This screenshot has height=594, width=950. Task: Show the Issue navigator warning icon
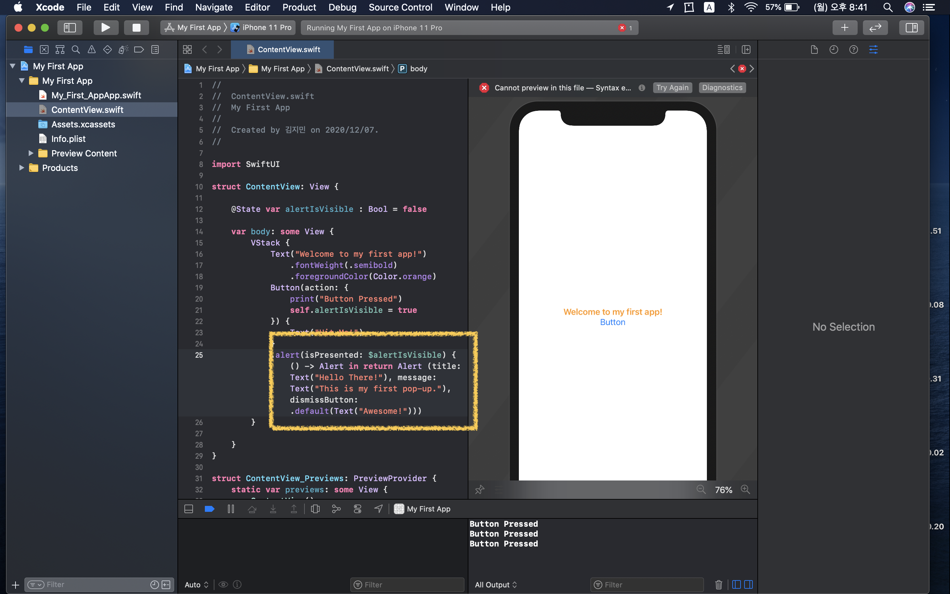(x=91, y=49)
